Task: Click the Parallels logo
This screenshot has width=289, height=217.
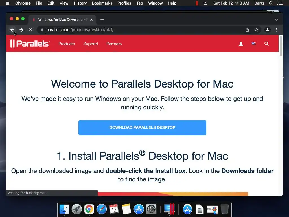Action: point(30,44)
